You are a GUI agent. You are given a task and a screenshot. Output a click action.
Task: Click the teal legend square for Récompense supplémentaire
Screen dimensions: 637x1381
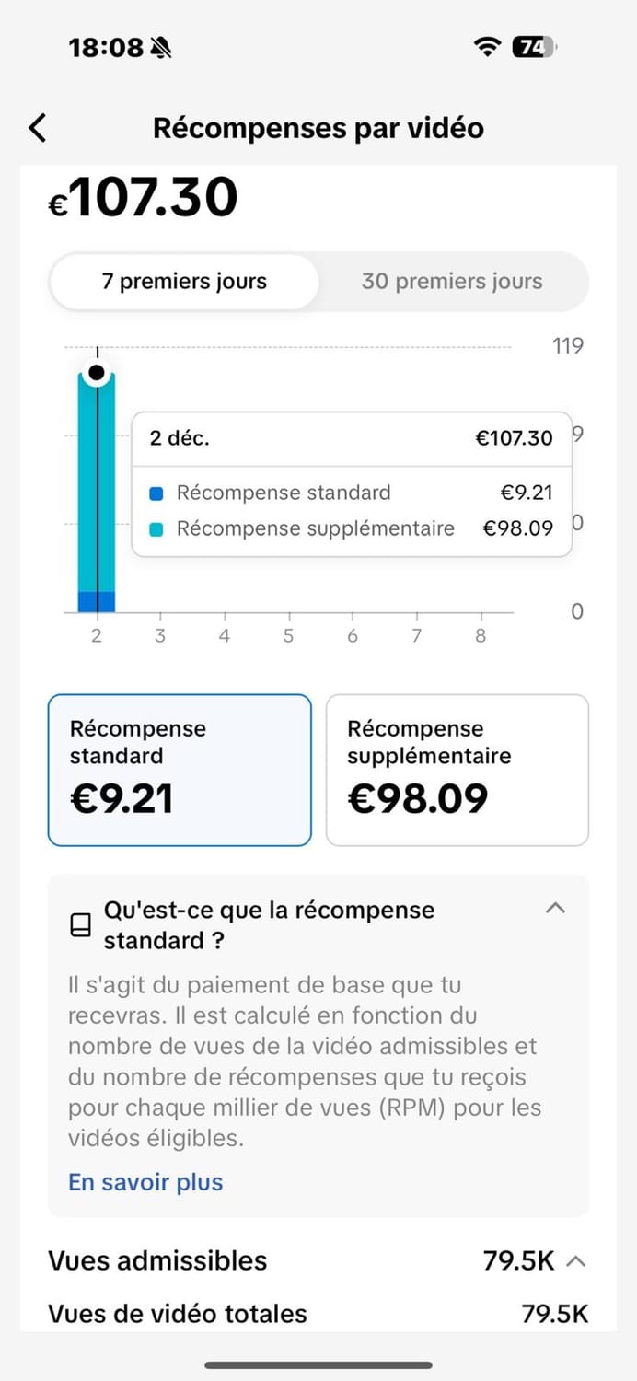(156, 529)
